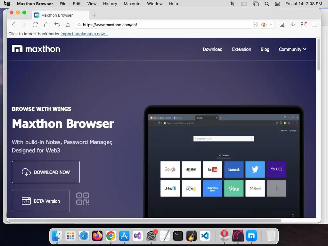
Task: Click the forward navigation arrow
Action: [x=24, y=25]
